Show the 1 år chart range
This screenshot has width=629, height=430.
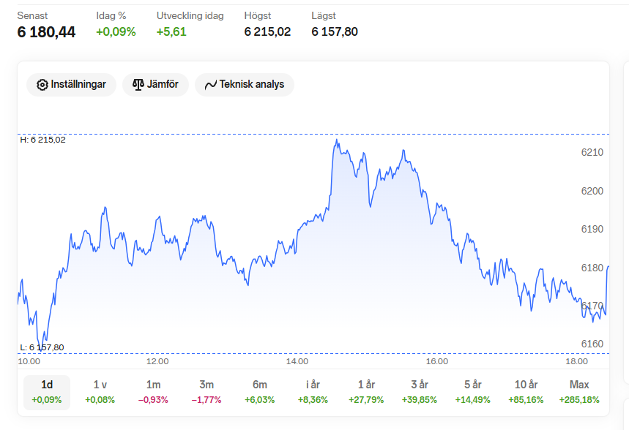pyautogui.click(x=366, y=392)
